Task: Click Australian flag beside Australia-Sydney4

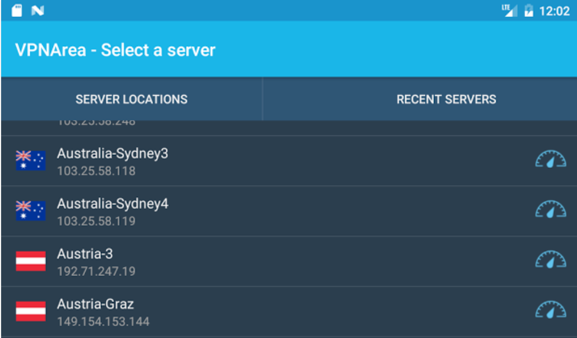Action: [30, 211]
